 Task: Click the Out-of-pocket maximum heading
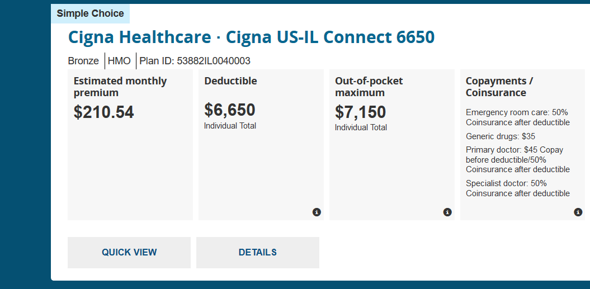[369, 87]
